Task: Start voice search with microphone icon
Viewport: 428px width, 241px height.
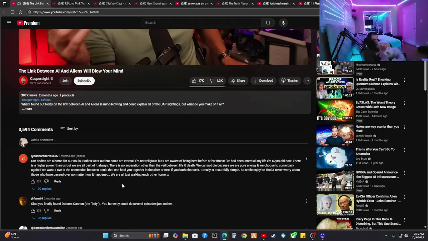Action: click(283, 23)
